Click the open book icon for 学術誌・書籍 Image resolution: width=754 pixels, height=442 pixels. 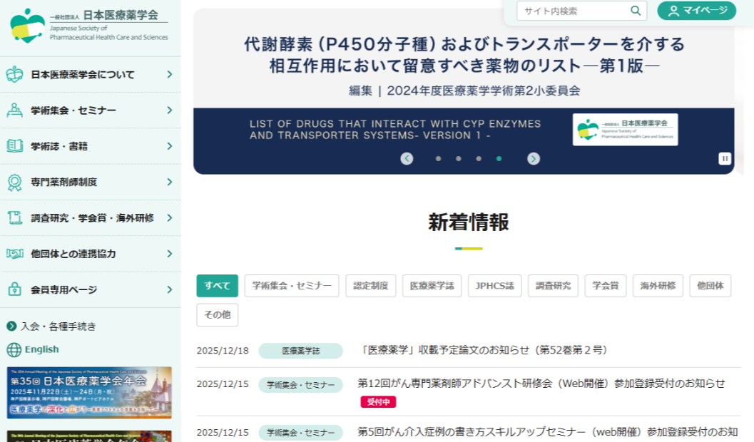point(14,146)
